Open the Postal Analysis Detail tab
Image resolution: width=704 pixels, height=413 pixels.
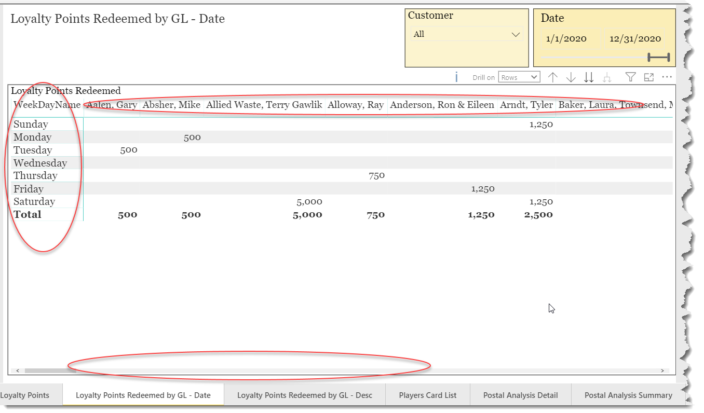521,395
